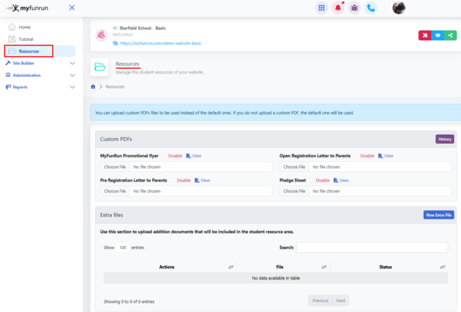461x312 pixels.
Task: Click the phone support icon
Action: pyautogui.click(x=371, y=8)
